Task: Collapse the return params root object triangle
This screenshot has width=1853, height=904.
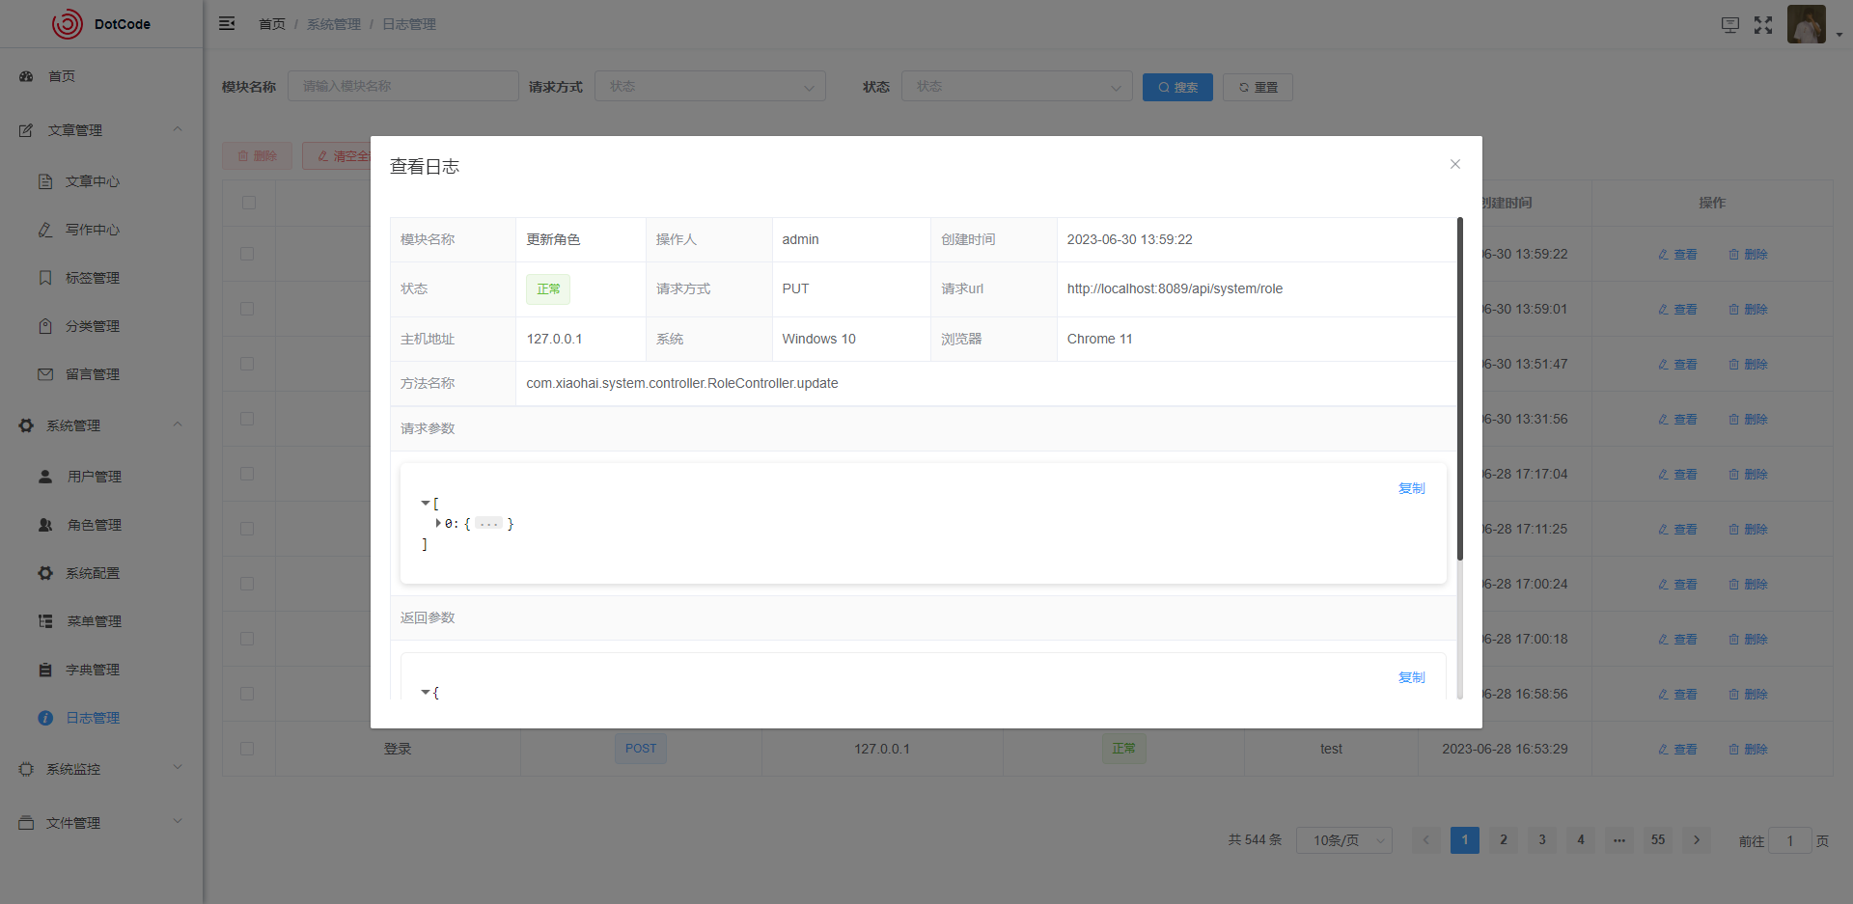Action: point(425,693)
